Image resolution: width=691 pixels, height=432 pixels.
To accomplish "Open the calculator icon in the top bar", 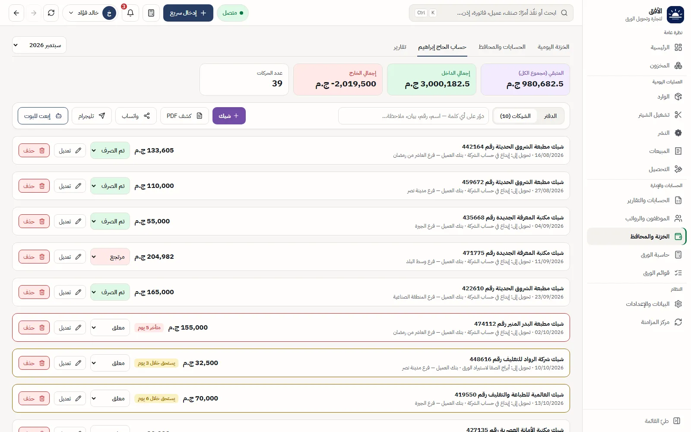I will point(151,13).
